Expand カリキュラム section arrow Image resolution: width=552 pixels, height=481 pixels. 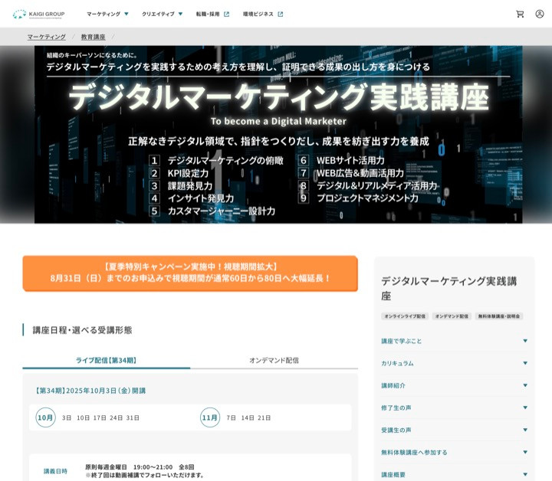tap(525, 363)
